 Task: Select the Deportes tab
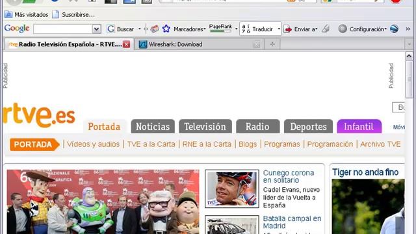pyautogui.click(x=308, y=127)
